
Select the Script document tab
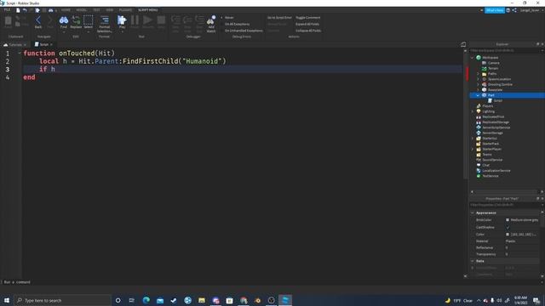[x=43, y=44]
